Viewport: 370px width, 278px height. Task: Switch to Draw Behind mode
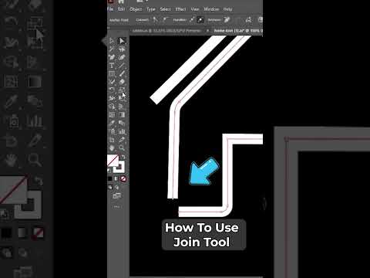(117, 187)
